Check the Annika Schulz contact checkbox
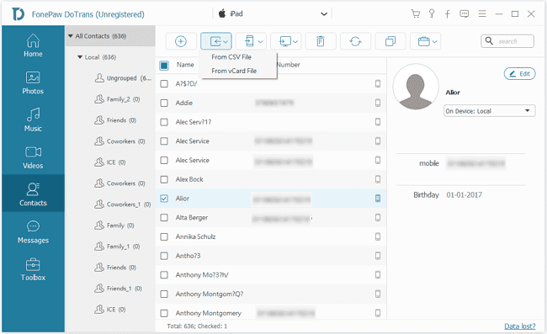The image size is (547, 334). (164, 236)
